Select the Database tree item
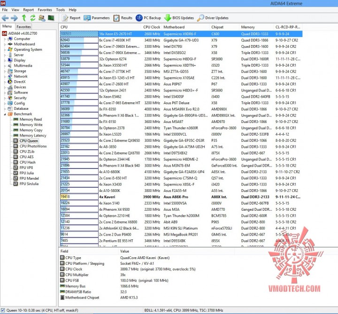Viewport: 338px width, 314px height. point(18,108)
